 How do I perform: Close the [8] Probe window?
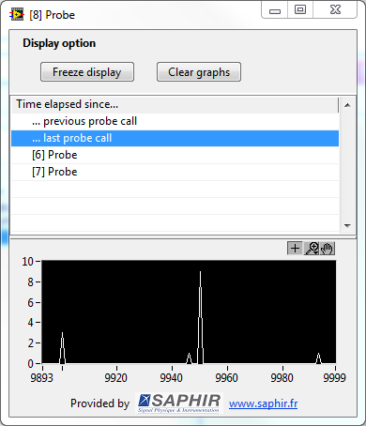(335, 9)
